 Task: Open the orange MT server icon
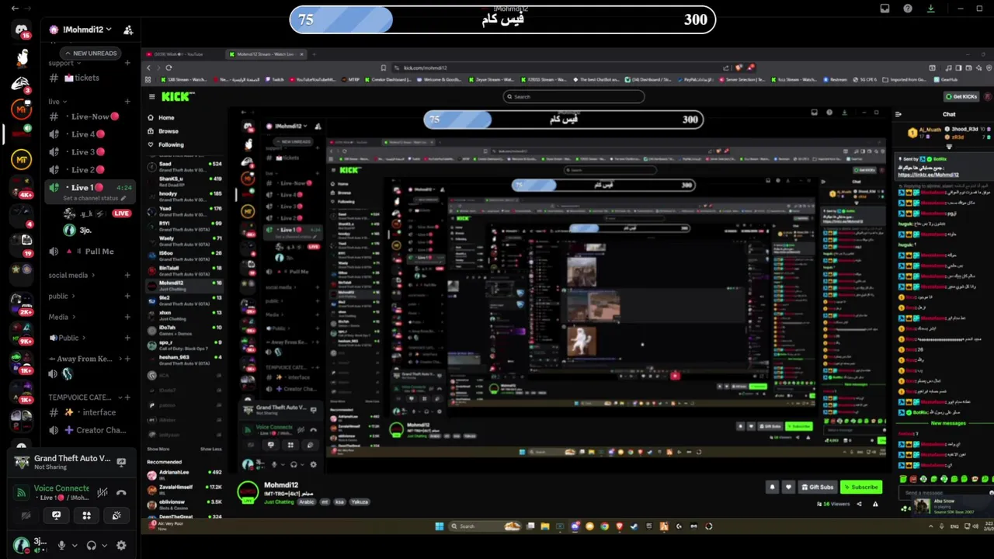[x=21, y=110]
